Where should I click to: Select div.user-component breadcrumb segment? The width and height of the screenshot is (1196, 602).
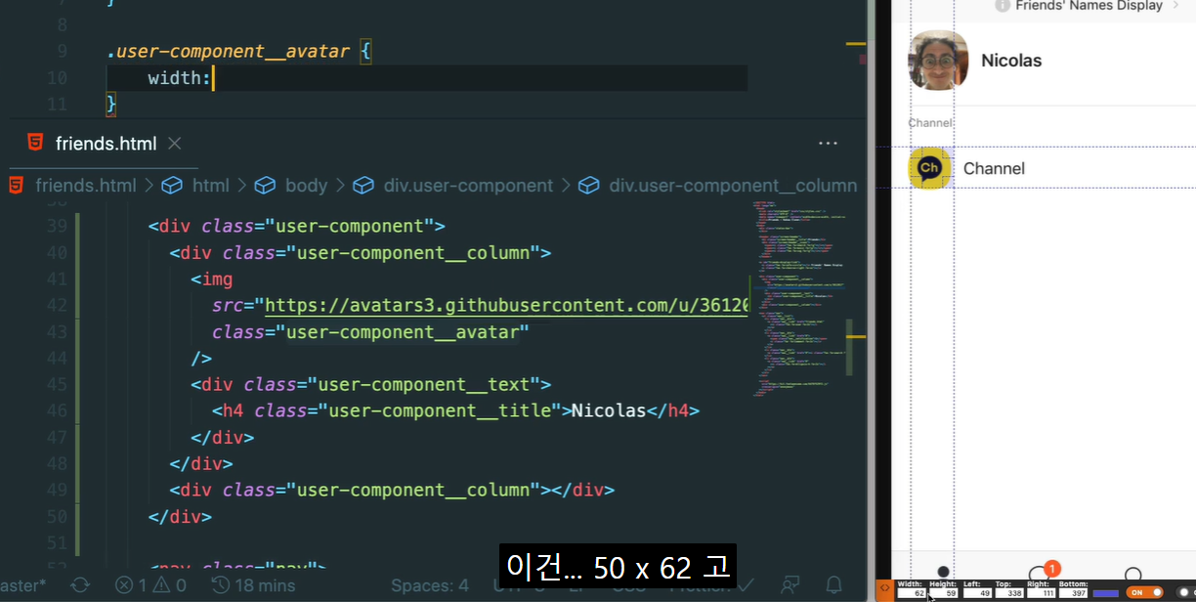point(468,186)
